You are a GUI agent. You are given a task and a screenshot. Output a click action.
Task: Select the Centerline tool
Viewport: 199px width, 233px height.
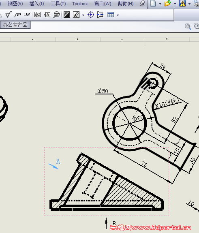click(100, 15)
